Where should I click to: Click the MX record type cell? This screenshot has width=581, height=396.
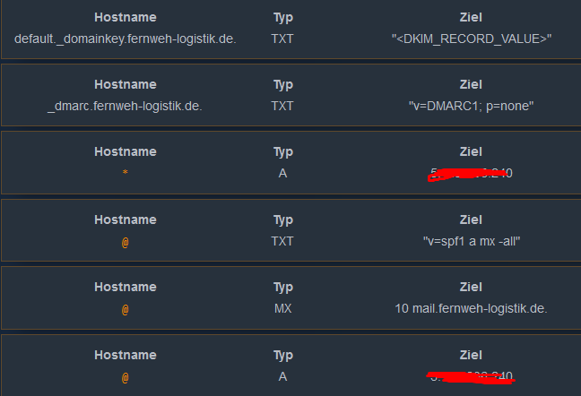(283, 309)
